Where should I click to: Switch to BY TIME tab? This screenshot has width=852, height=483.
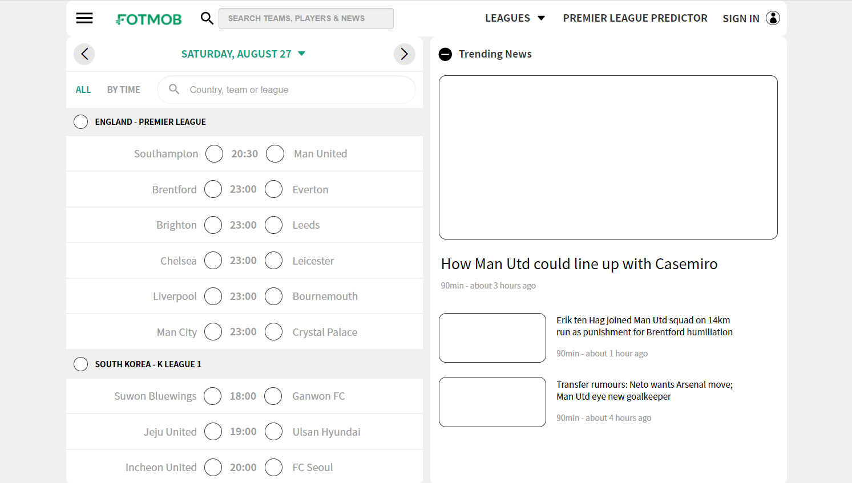click(124, 90)
